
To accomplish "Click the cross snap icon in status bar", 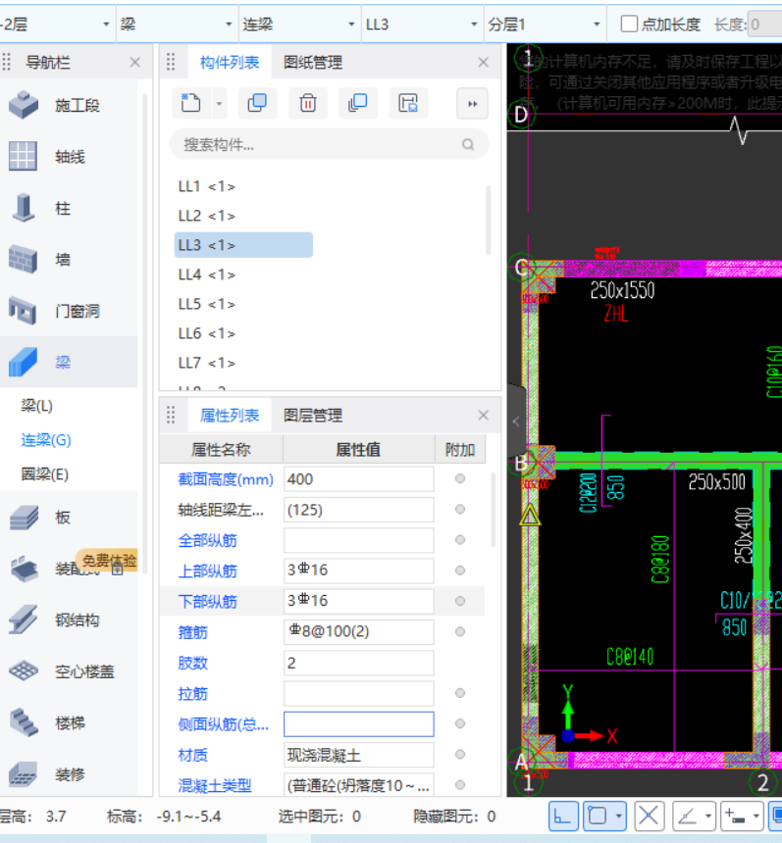I will tap(650, 817).
